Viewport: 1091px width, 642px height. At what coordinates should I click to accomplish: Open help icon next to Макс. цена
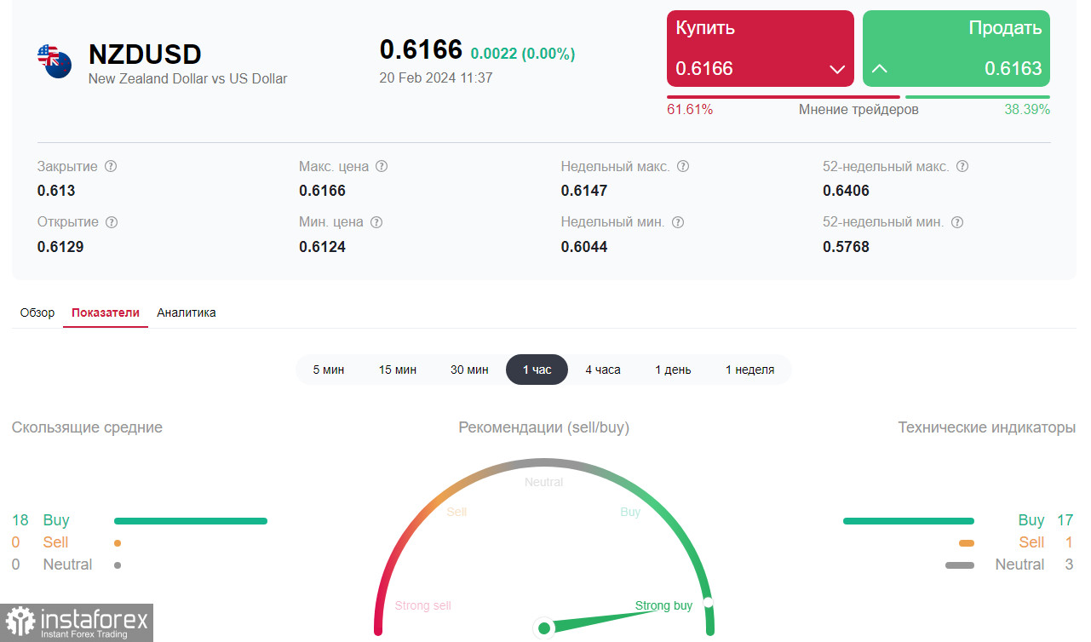click(382, 166)
